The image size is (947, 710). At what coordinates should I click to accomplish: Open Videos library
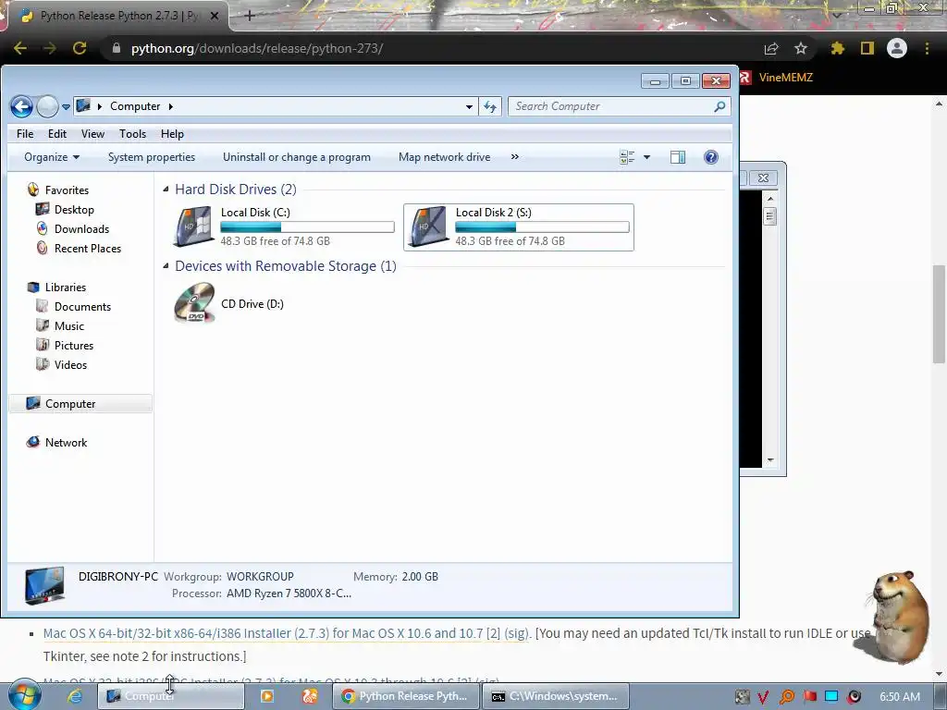coord(70,364)
